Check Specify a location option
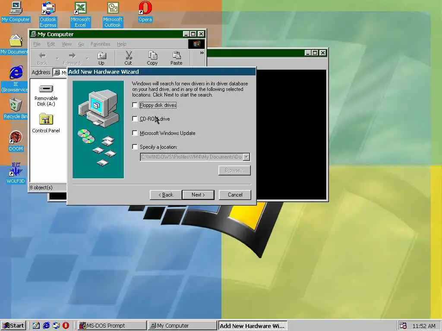Screen dimensions: 442x331 point(135,147)
